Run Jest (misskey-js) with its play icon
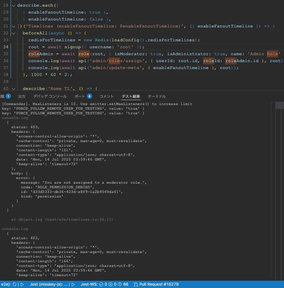 pos(73,285)
